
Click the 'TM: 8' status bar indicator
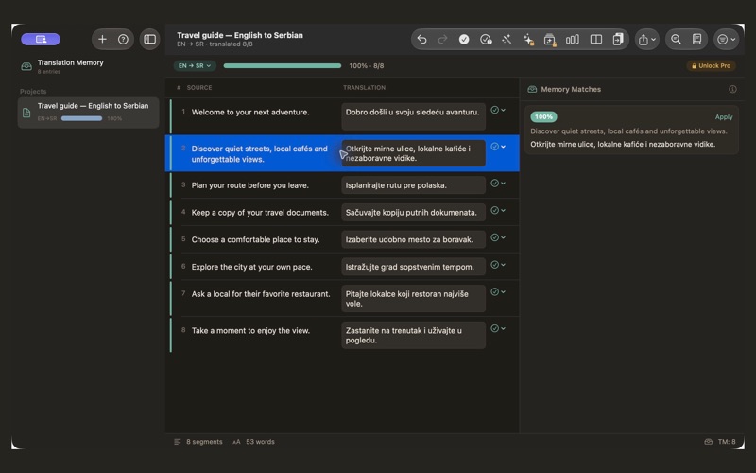(x=720, y=442)
